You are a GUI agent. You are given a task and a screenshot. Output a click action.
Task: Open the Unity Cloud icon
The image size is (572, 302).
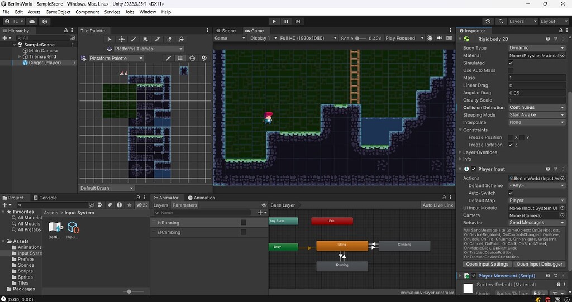pyautogui.click(x=32, y=21)
